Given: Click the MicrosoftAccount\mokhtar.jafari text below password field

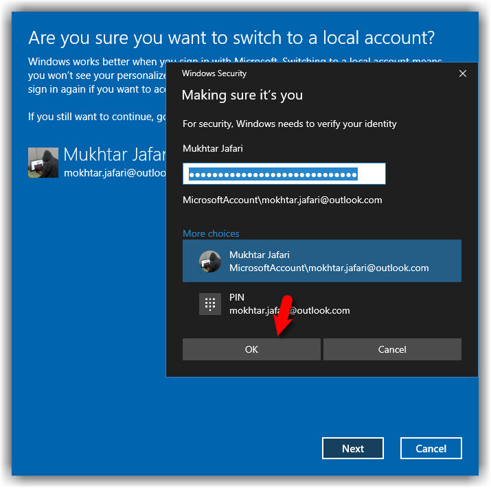Looking at the screenshot, I should 282,200.
